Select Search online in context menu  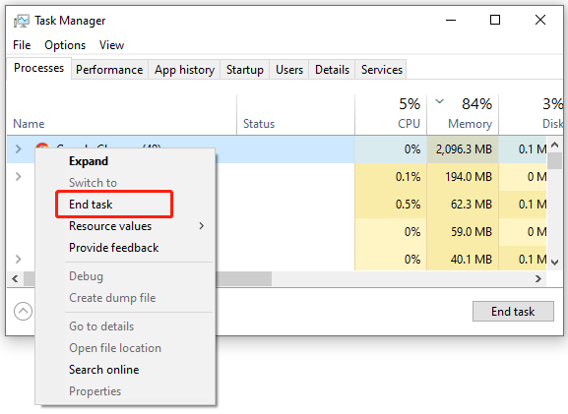coord(125,370)
